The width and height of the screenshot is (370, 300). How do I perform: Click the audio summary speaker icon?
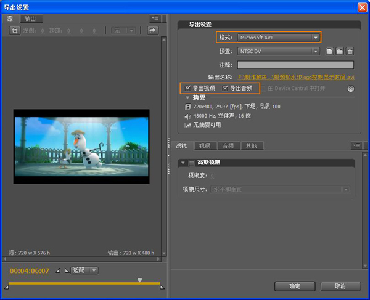(187, 116)
